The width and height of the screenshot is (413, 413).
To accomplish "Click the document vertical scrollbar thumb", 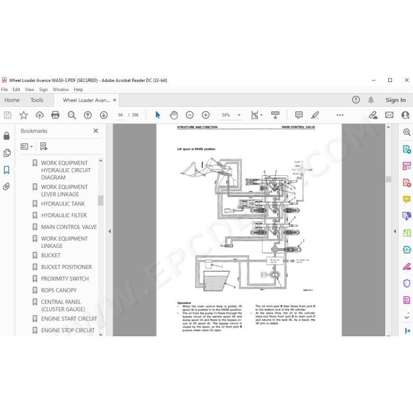I will (x=388, y=179).
